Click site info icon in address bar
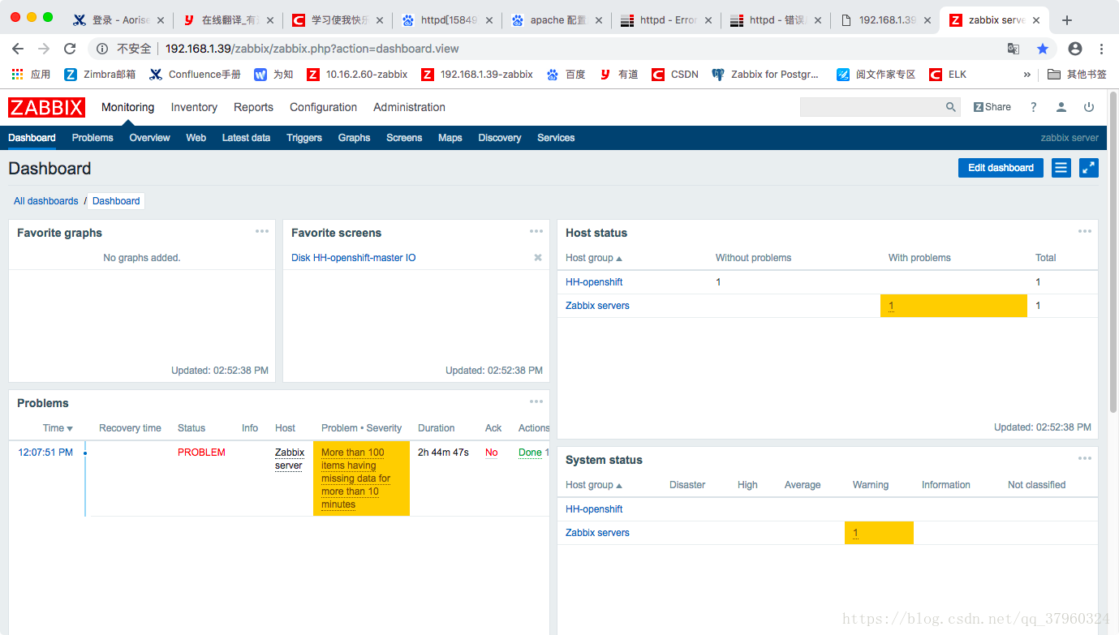Viewport: 1119px width, 635px height. [x=102, y=49]
